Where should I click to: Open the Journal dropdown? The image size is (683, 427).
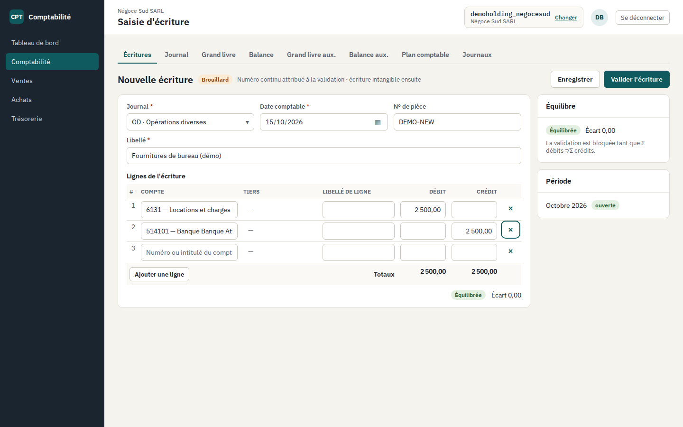(190, 122)
